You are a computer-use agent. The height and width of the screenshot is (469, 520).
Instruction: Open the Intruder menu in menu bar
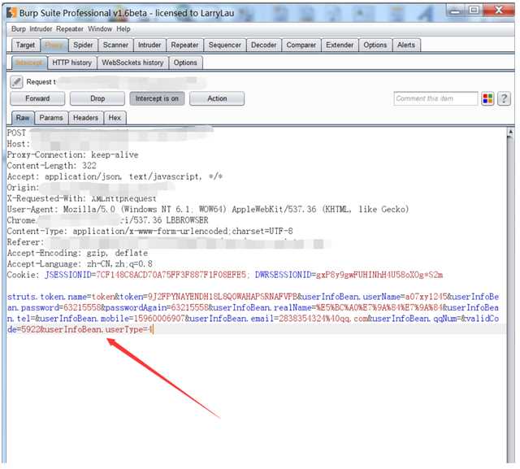41,29
